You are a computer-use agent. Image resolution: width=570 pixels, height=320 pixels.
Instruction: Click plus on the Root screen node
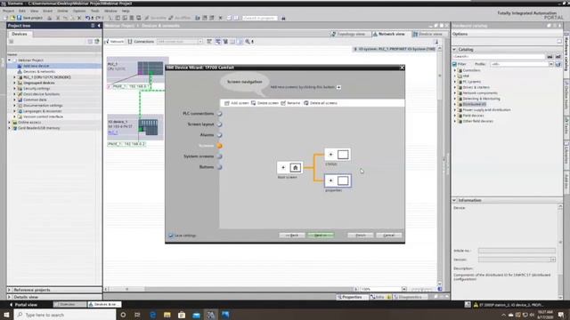[x=283, y=168]
